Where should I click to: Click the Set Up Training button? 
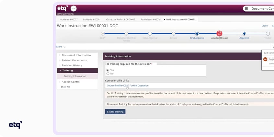[x=115, y=112]
